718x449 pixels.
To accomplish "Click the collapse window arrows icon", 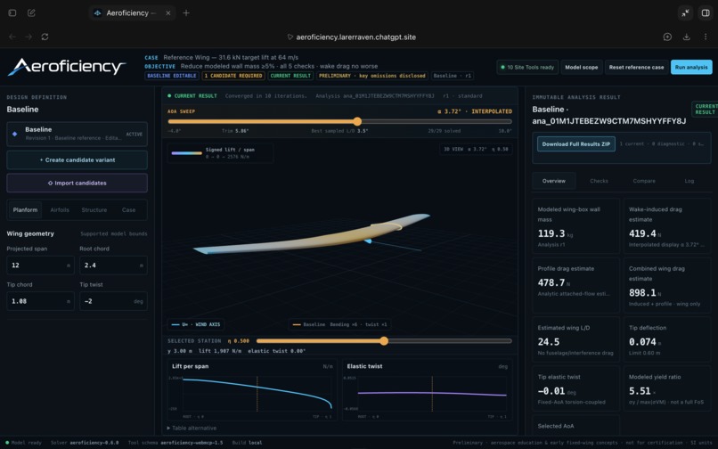I will [685, 12].
